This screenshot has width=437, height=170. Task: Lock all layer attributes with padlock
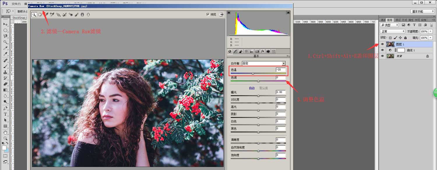(x=405, y=38)
